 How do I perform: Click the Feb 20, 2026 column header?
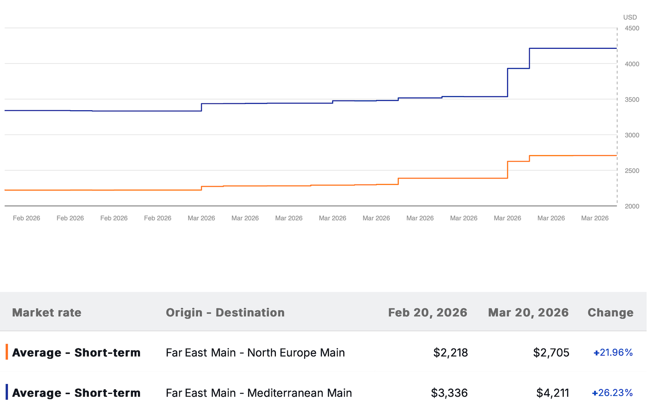coord(427,312)
